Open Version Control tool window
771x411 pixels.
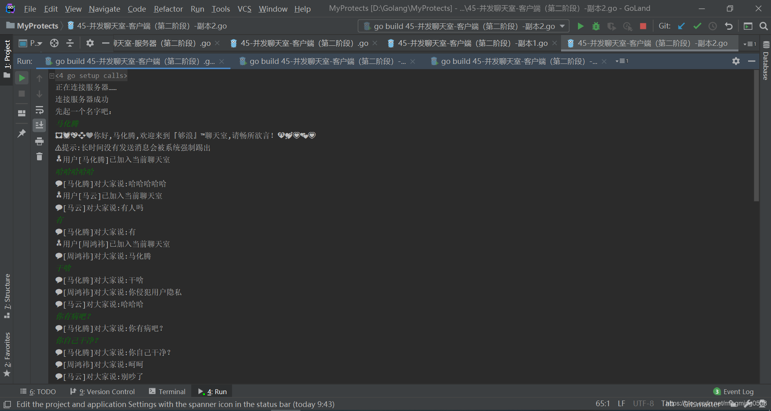click(103, 392)
